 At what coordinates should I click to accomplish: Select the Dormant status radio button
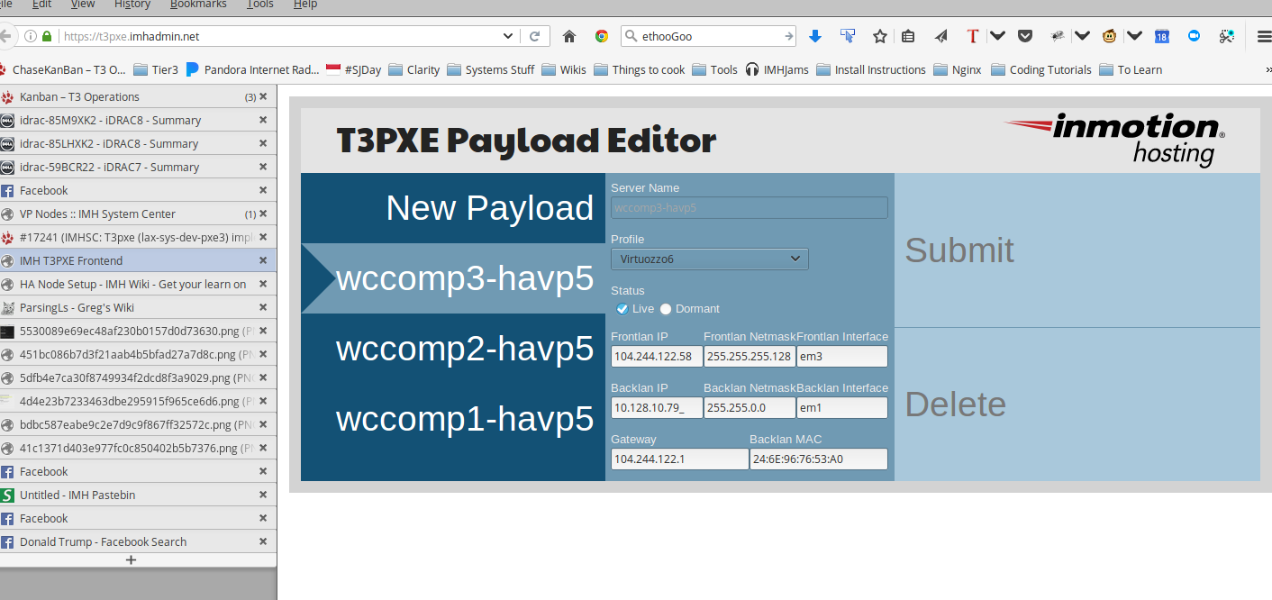pyautogui.click(x=666, y=309)
